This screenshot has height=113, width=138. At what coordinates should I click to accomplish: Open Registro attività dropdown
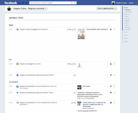37,8
